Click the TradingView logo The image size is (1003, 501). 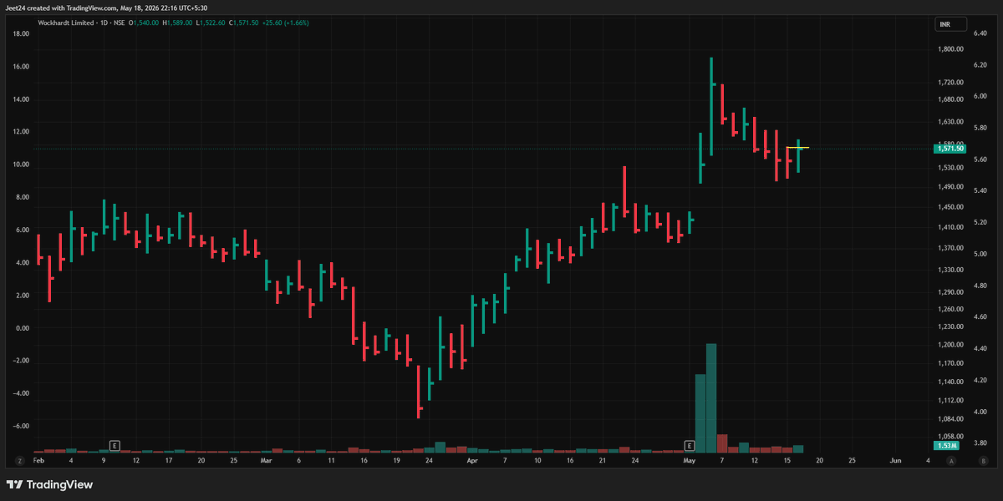point(49,484)
